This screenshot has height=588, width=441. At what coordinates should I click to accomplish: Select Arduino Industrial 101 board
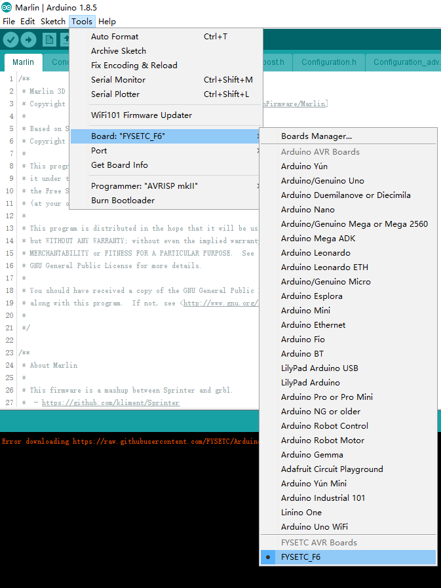click(x=349, y=498)
